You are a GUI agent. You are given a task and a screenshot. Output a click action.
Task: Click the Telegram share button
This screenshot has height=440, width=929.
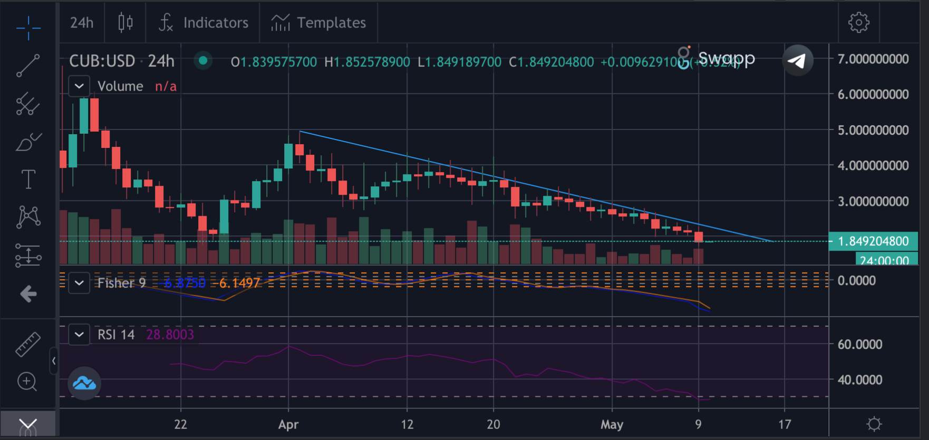click(x=797, y=61)
